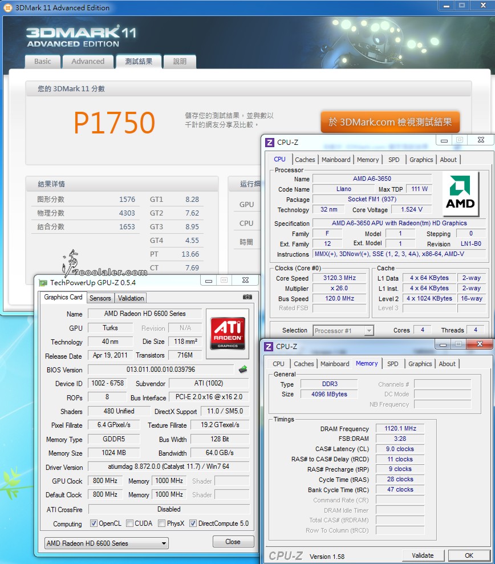Select the Sensors tab in GPU-Z
The image size is (495, 564).
[x=100, y=298]
